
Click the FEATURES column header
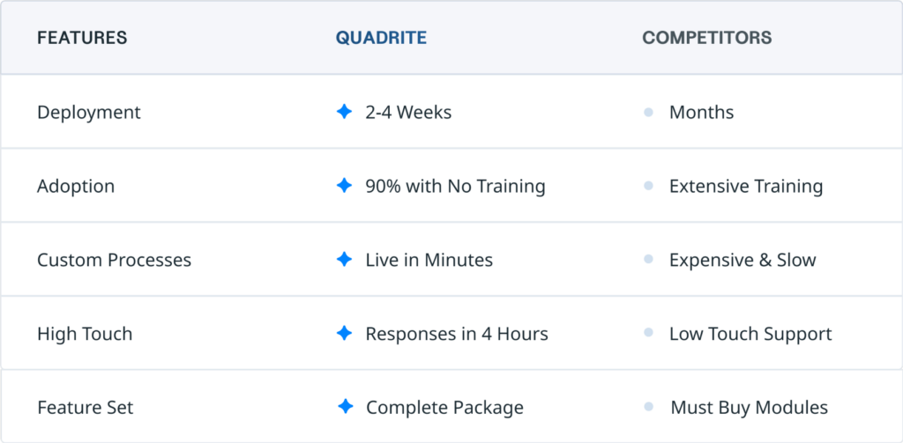82,38
